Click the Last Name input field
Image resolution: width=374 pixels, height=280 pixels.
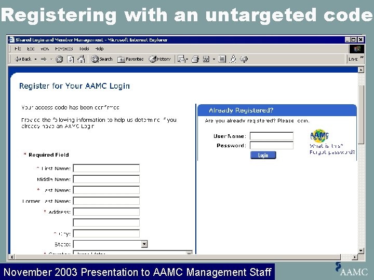tap(106, 190)
